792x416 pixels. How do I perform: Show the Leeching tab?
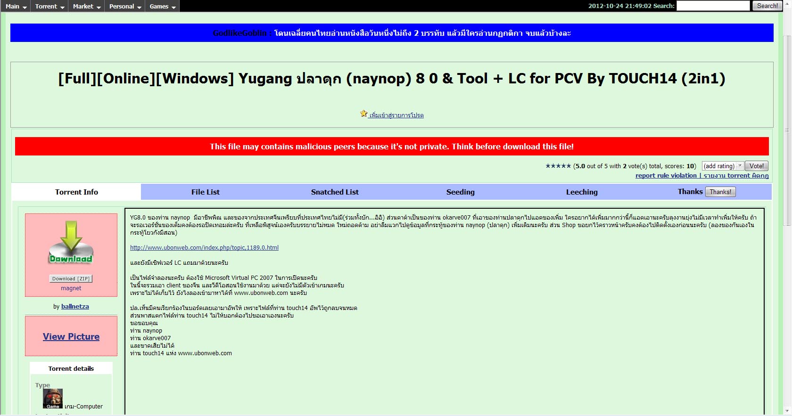click(582, 192)
